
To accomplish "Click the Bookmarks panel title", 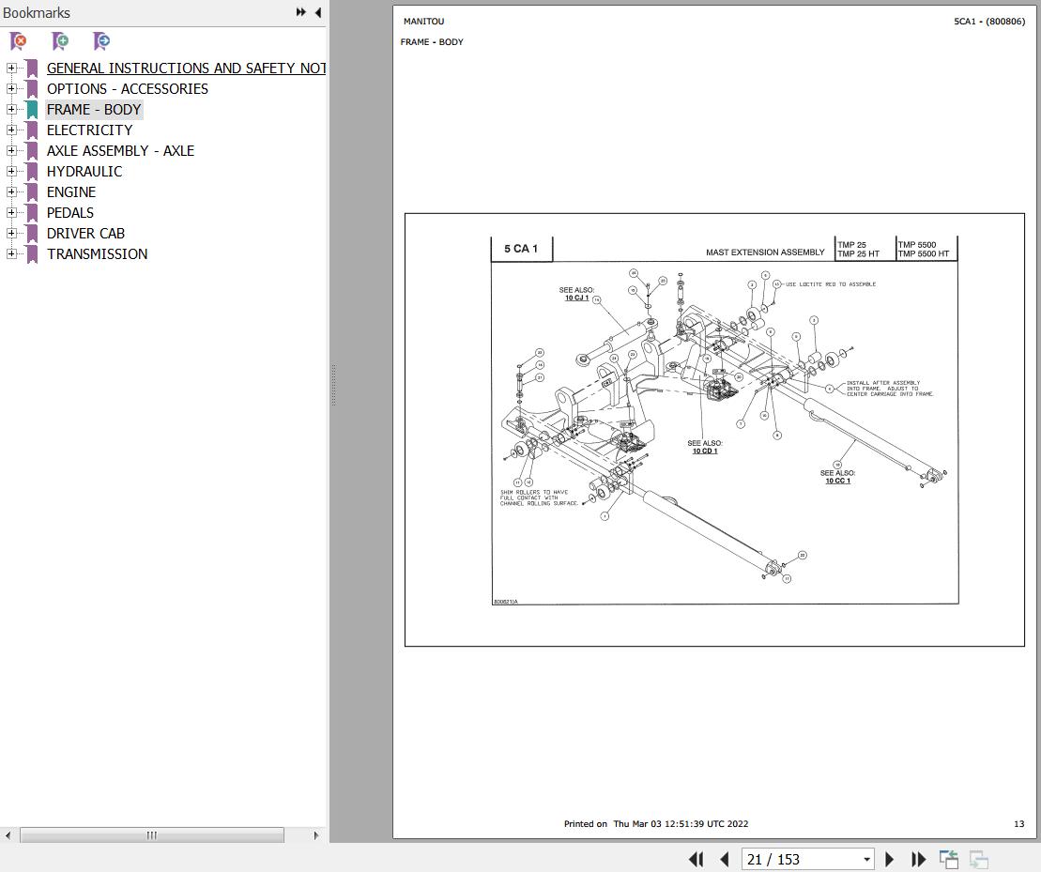I will 37,12.
